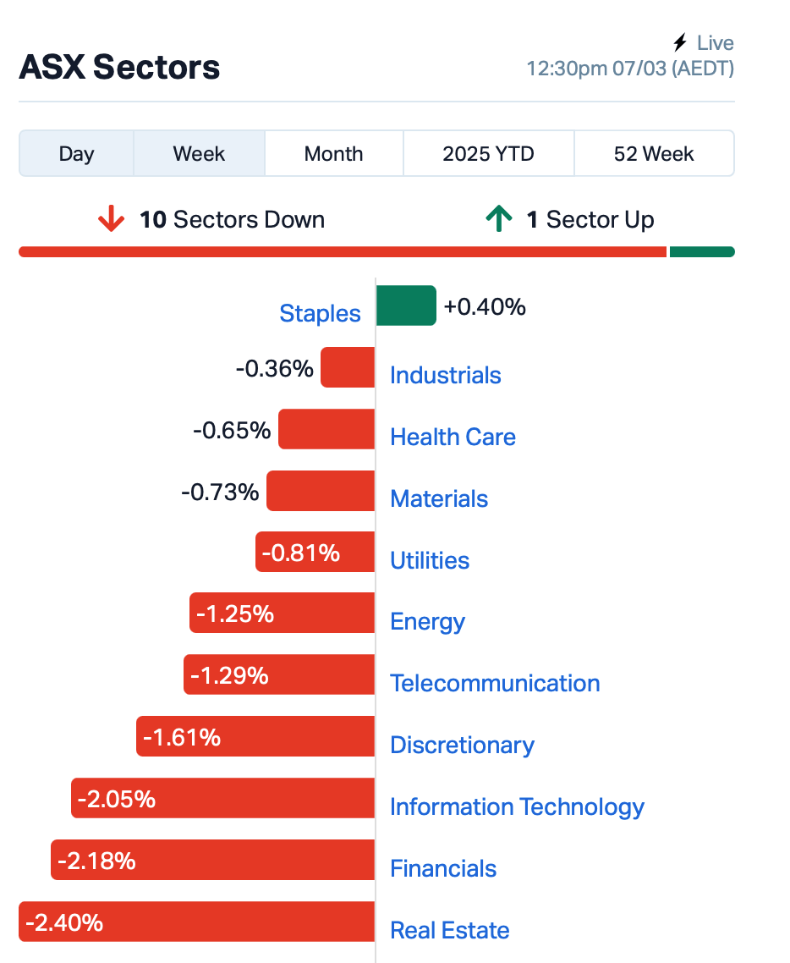View Information Technology sector page

point(518,807)
